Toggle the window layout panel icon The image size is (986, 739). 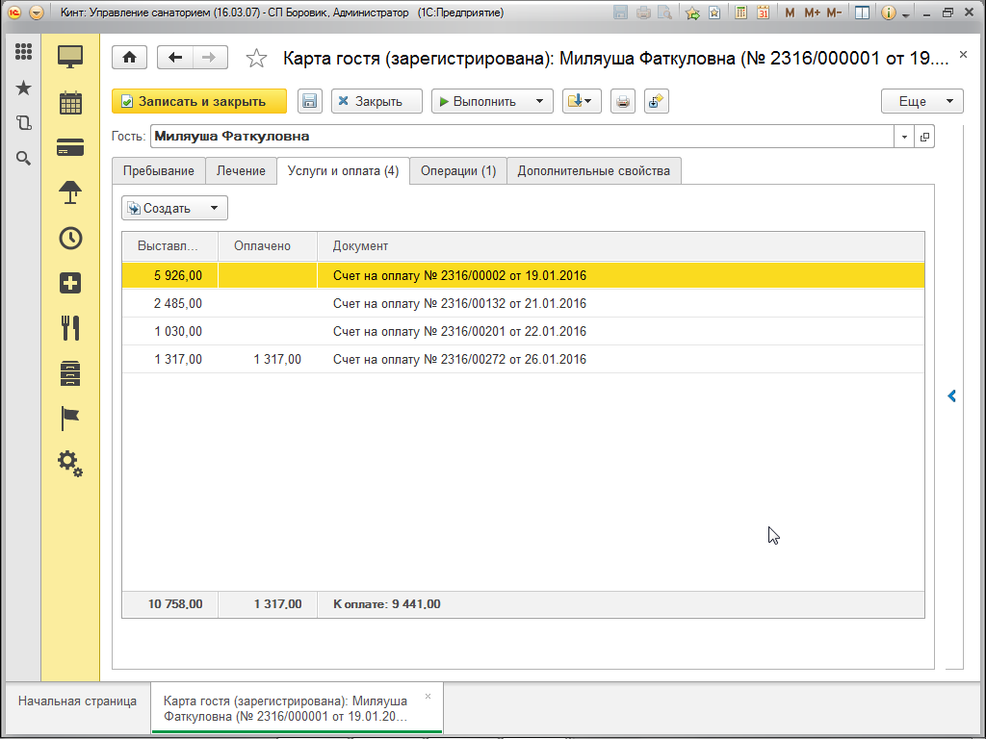point(862,13)
